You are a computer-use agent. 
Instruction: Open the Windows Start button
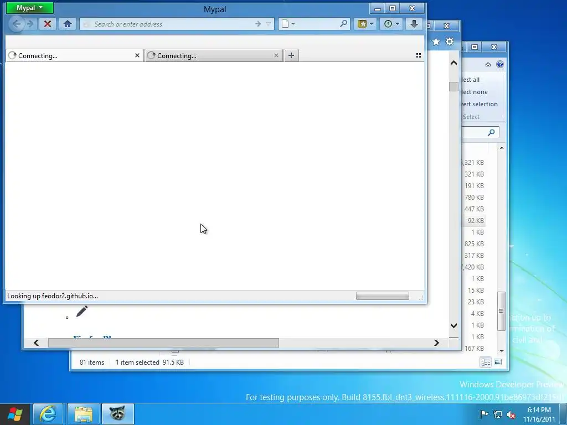pos(15,414)
